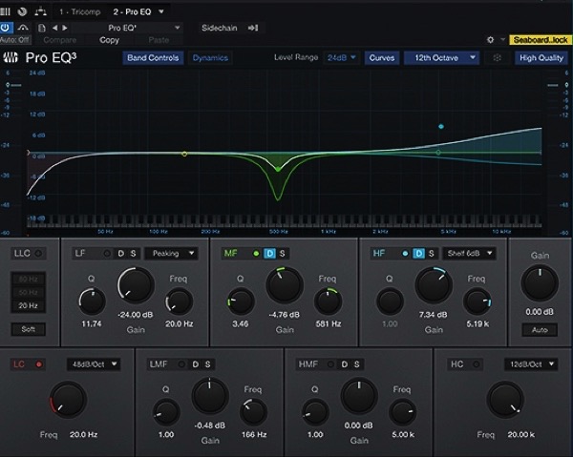Go to previous preset arrow
Screen dimensions: 573x457
point(54,28)
